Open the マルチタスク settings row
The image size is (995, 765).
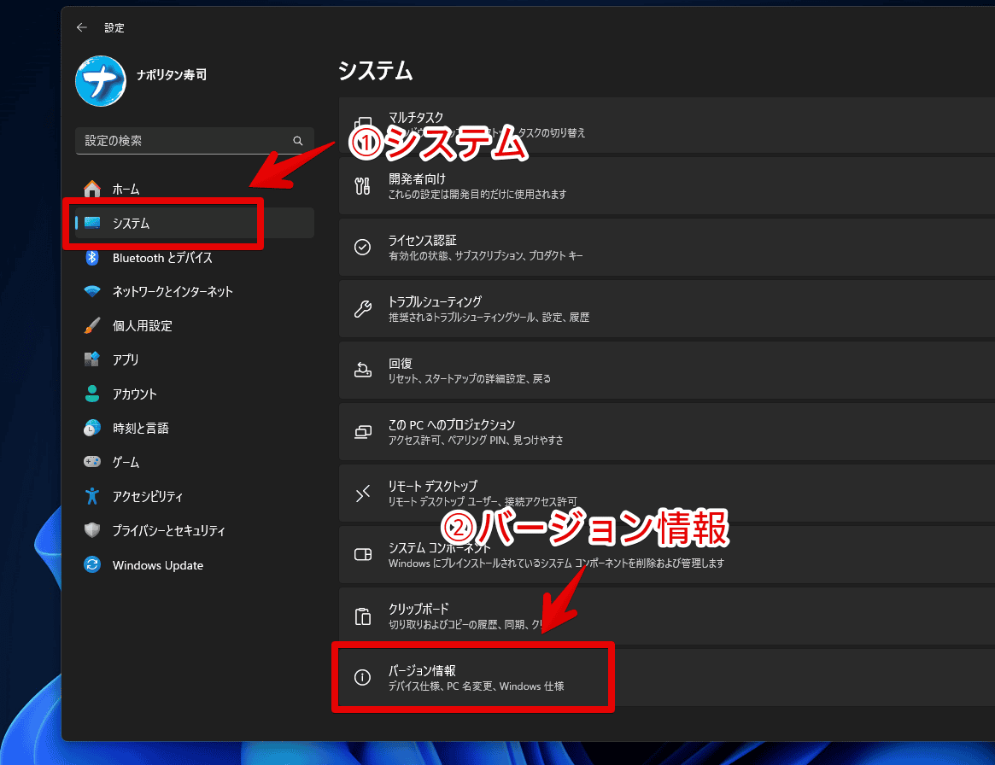[667, 125]
